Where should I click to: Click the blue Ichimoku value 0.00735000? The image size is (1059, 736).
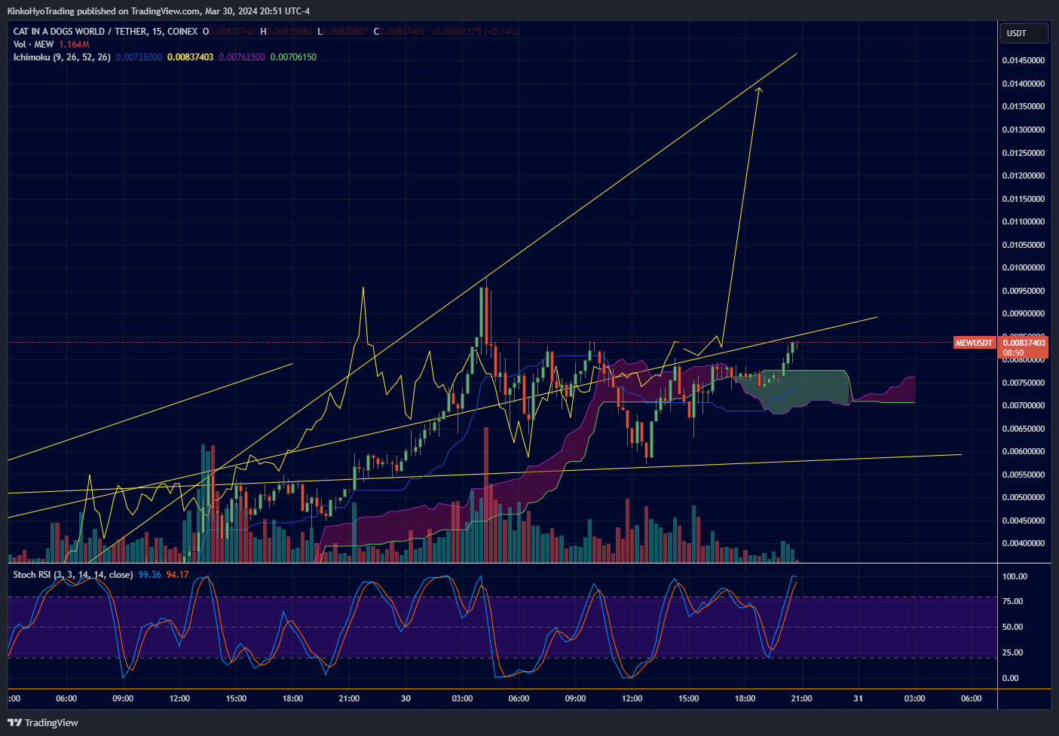(x=139, y=57)
